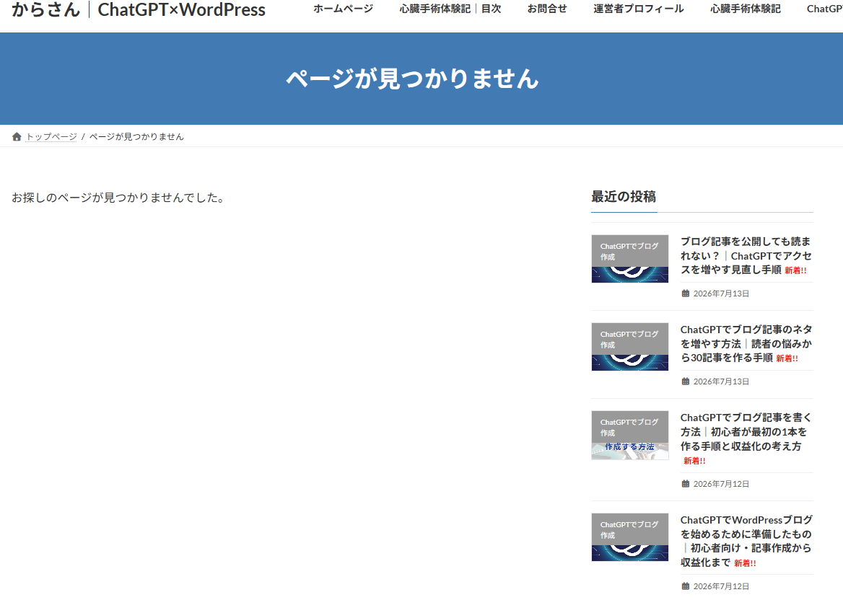Screen dimensions: 843x600
Task: Click thumbnail of アクセスを増やす見直し手順 post
Action: (x=629, y=258)
